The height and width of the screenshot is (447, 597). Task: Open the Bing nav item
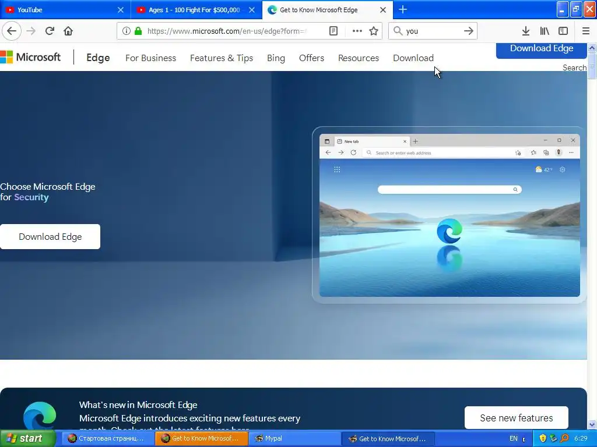[276, 58]
